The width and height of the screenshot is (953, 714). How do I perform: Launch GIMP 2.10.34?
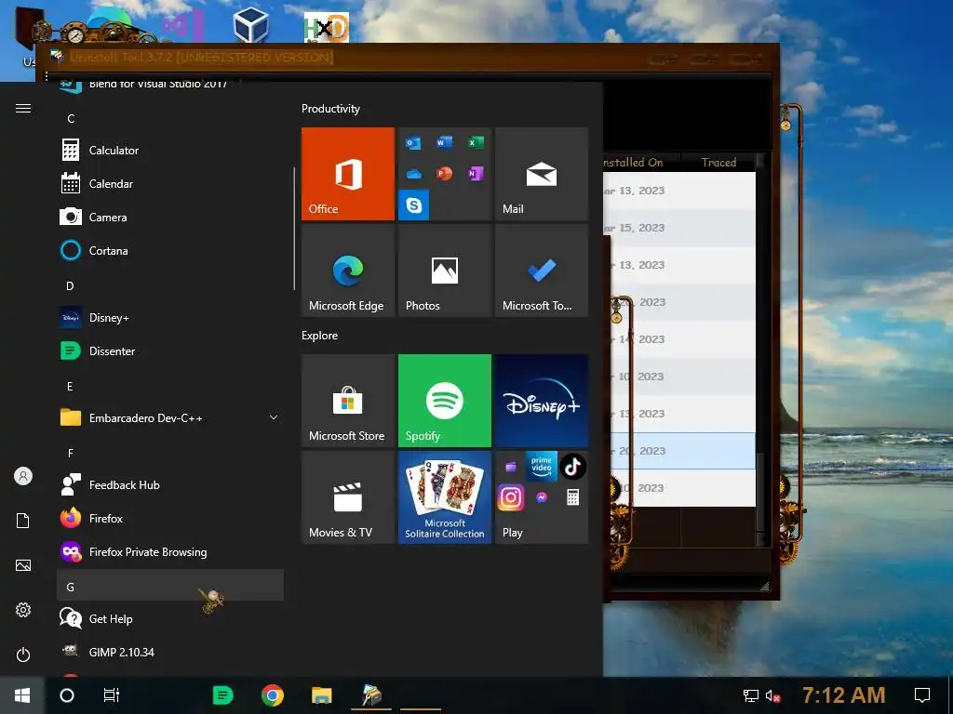pos(170,652)
